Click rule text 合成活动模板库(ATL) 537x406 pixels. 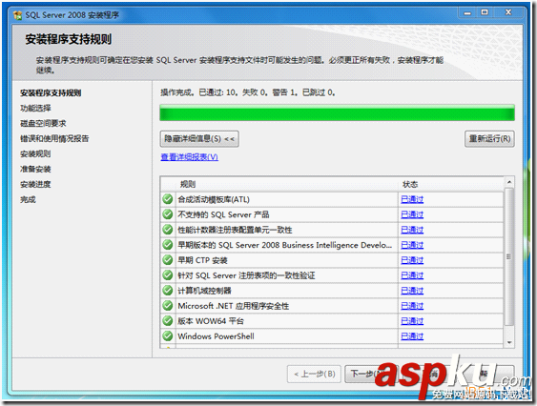click(214, 199)
